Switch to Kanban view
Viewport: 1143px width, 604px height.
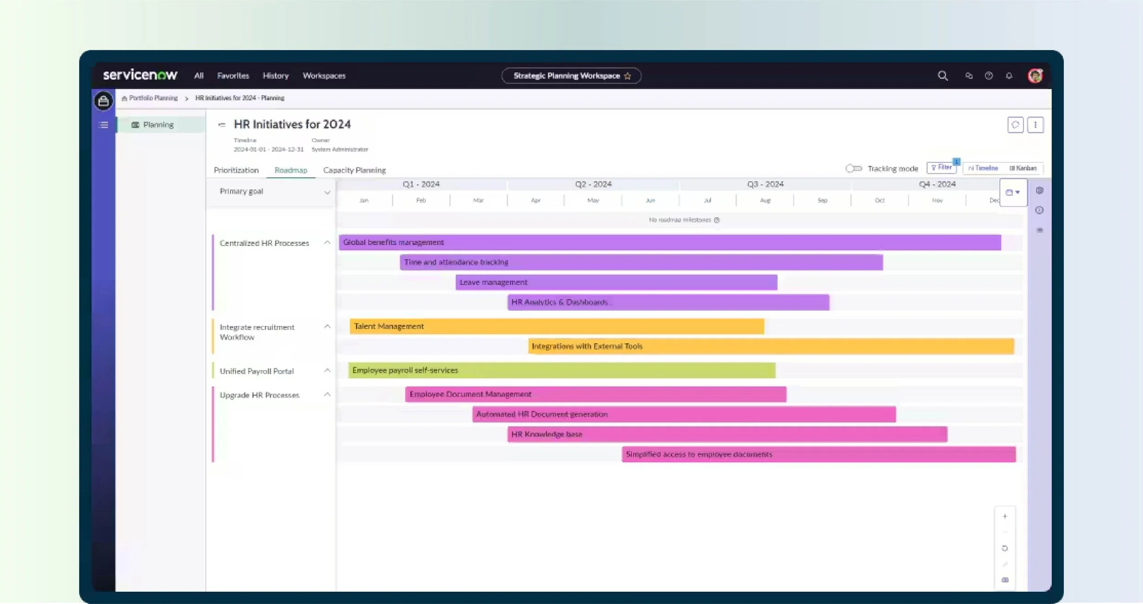point(1023,168)
